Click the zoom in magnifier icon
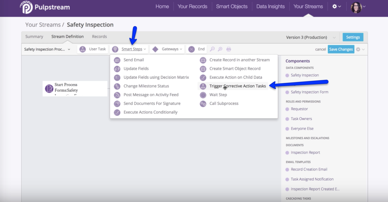Viewport: 388px width, 202px height. click(213, 49)
